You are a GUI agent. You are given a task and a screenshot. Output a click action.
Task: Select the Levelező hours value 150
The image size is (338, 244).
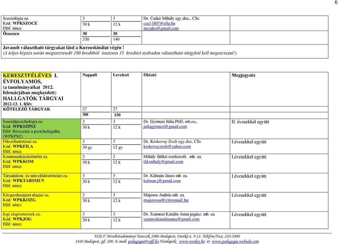[x=117, y=115]
